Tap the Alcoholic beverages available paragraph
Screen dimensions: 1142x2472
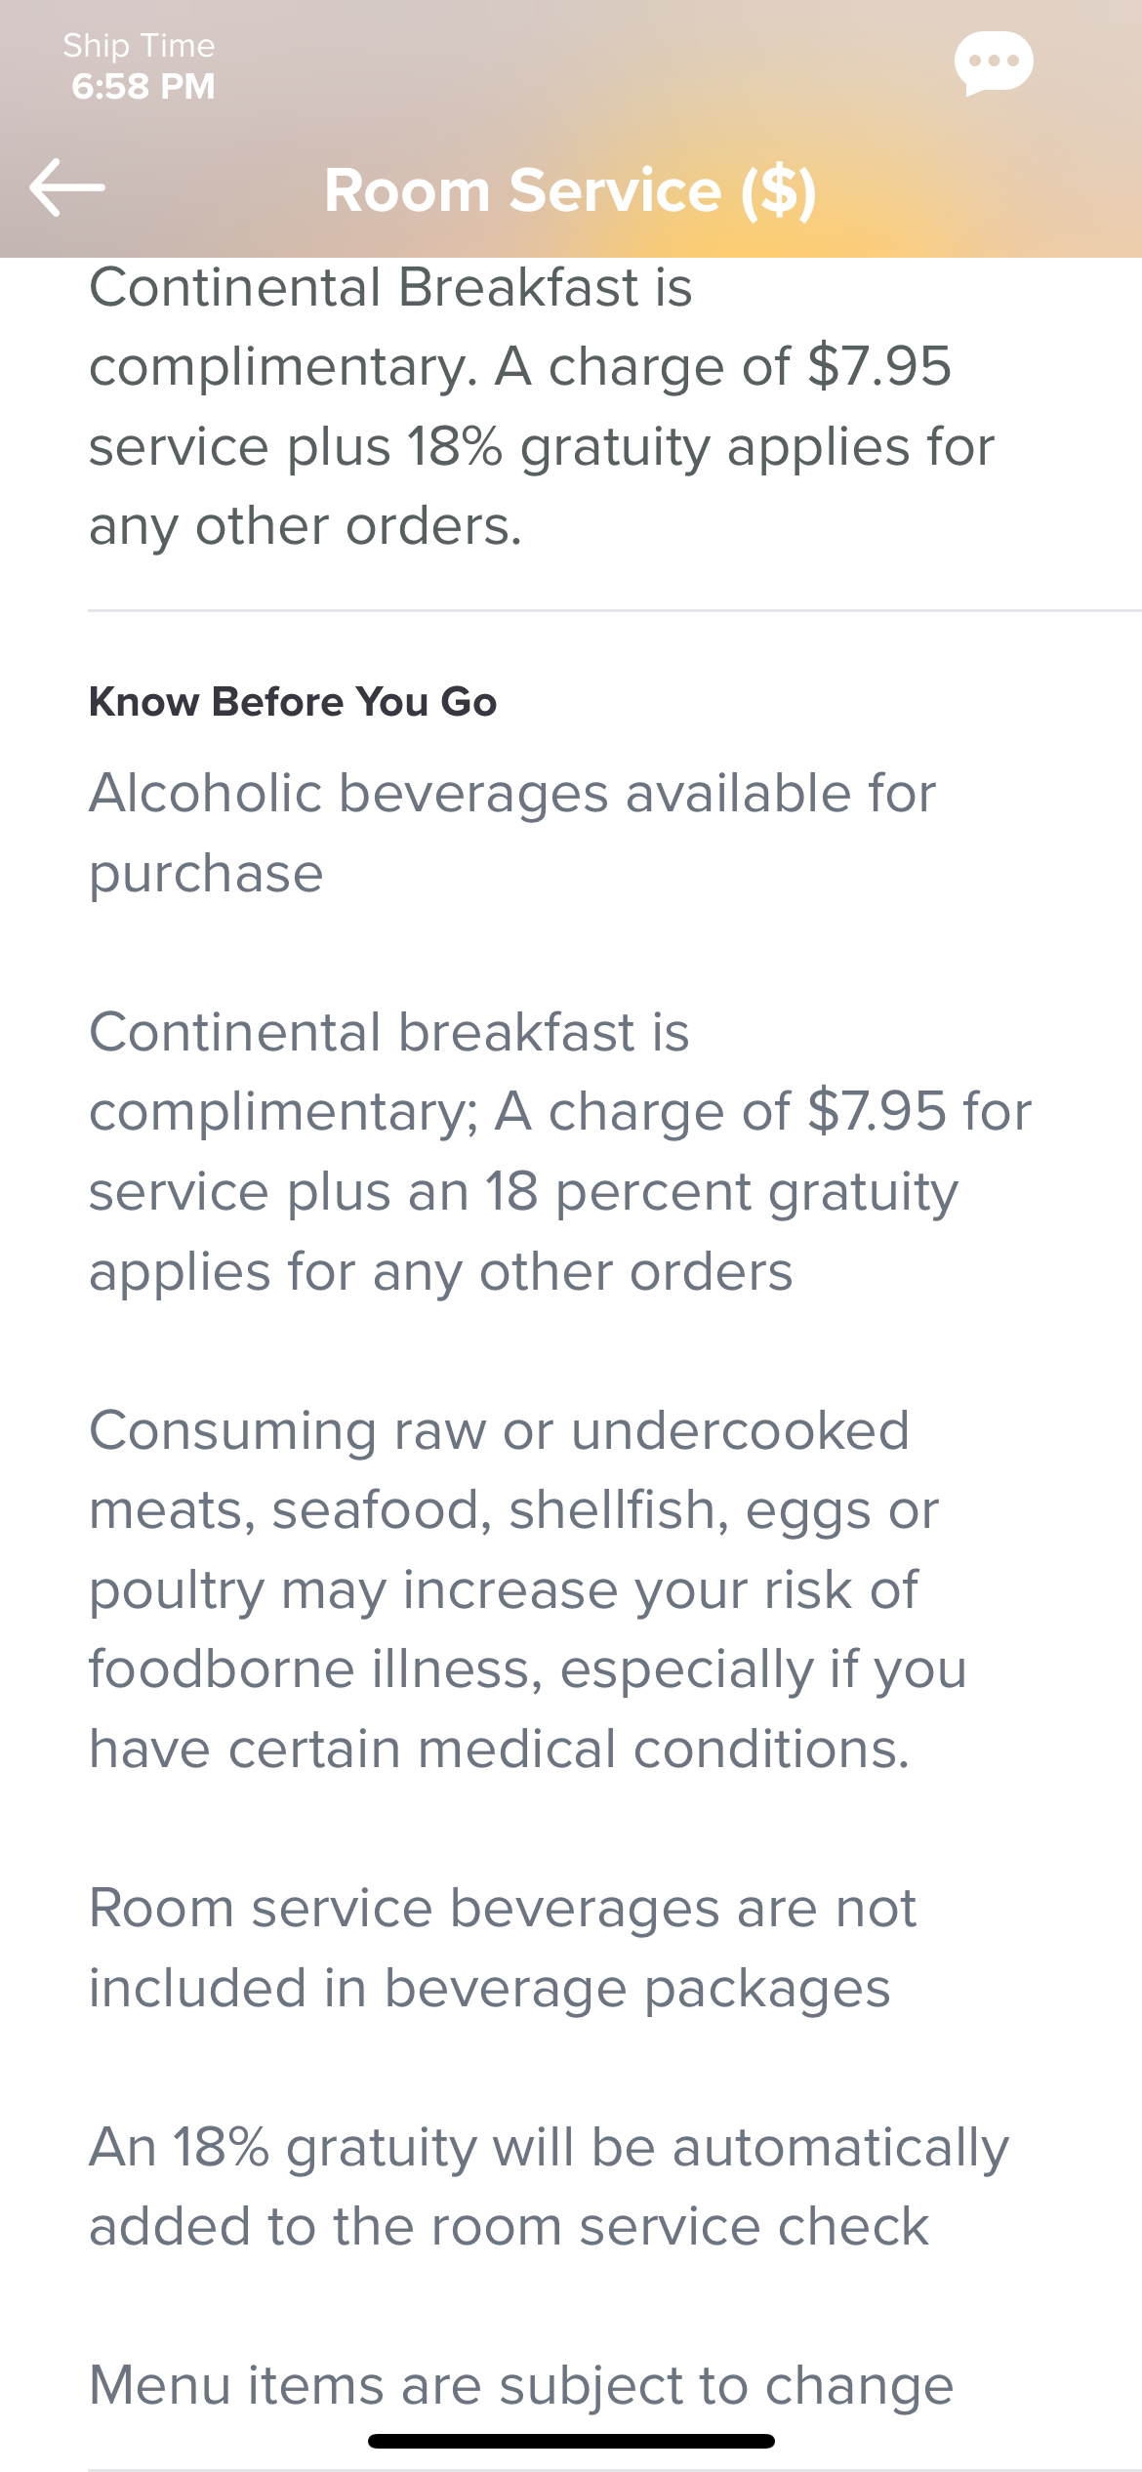tap(512, 832)
